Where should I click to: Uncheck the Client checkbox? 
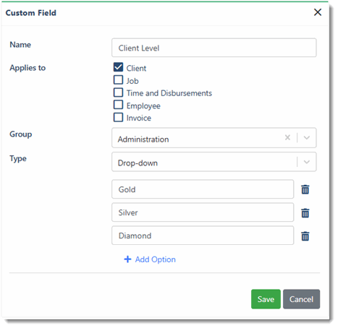tap(118, 67)
